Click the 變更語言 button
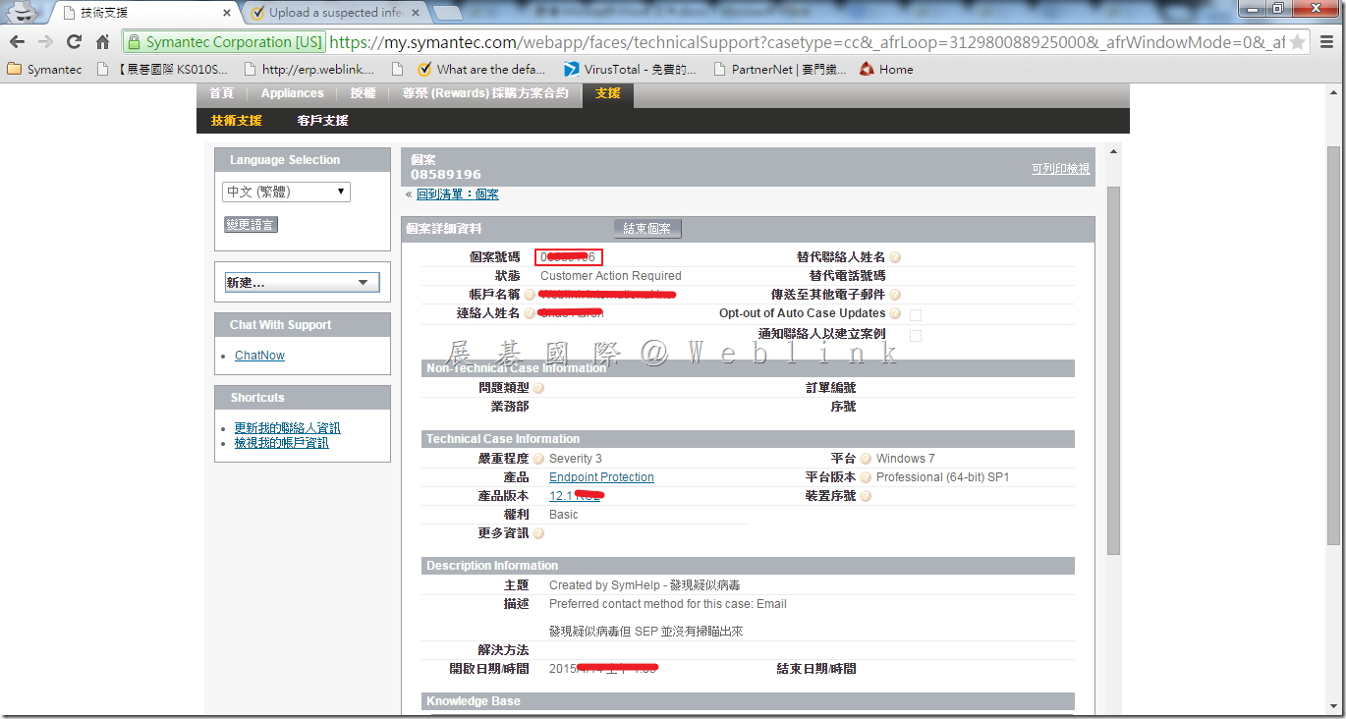The height and width of the screenshot is (719, 1346). [x=251, y=225]
